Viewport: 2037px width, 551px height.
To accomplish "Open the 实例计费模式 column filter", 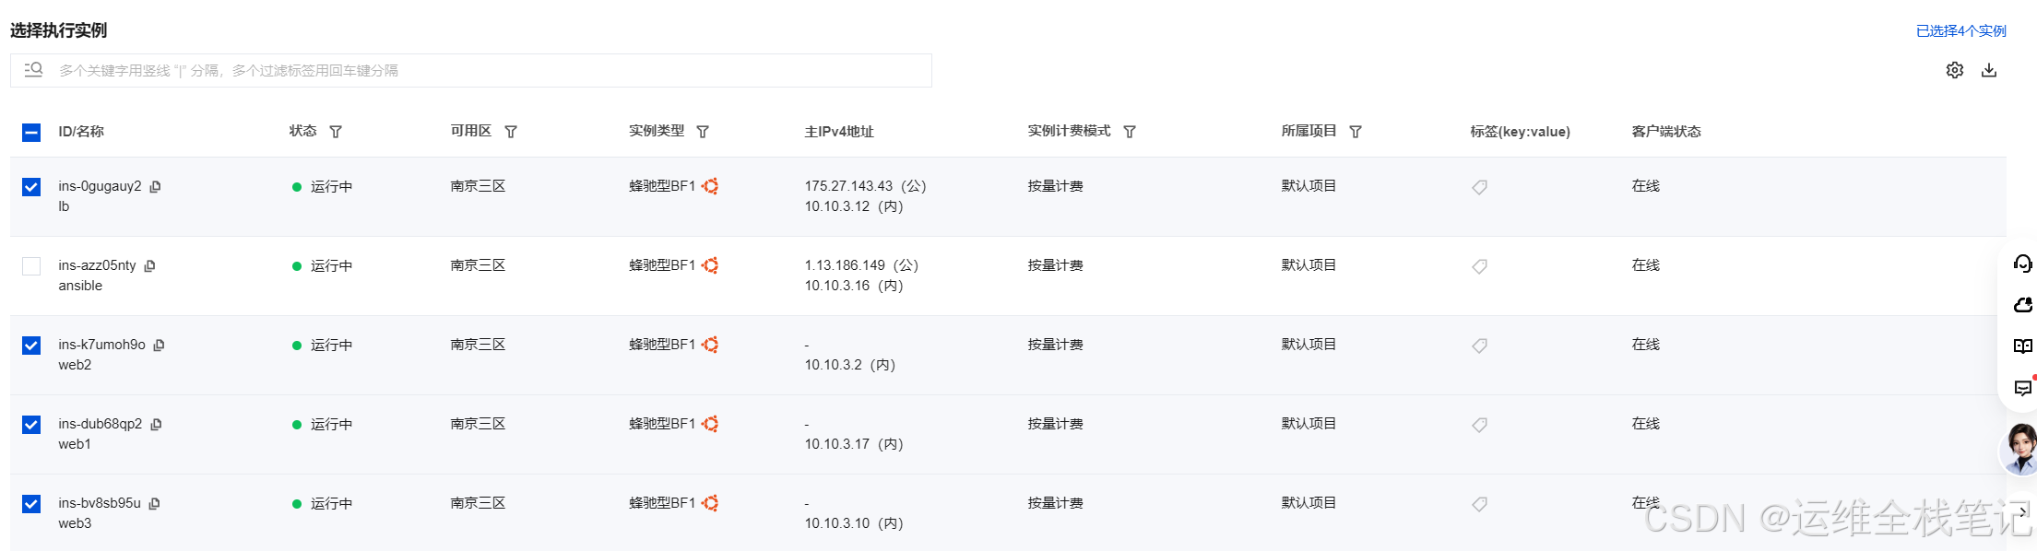I will [1130, 132].
